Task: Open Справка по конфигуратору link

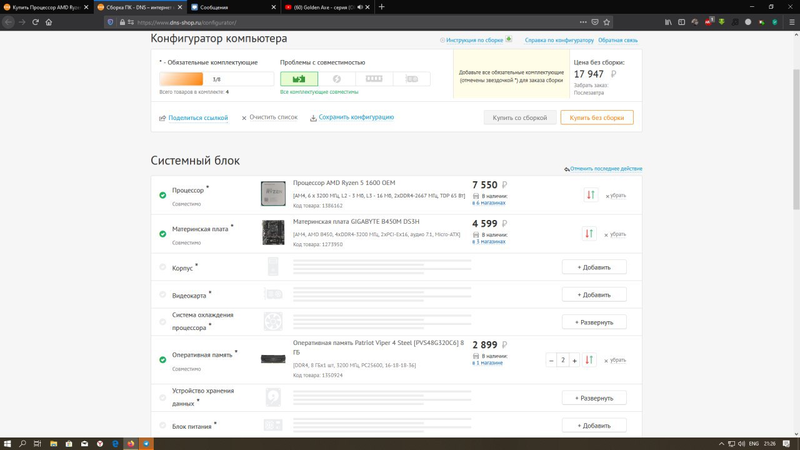Action: 559,40
